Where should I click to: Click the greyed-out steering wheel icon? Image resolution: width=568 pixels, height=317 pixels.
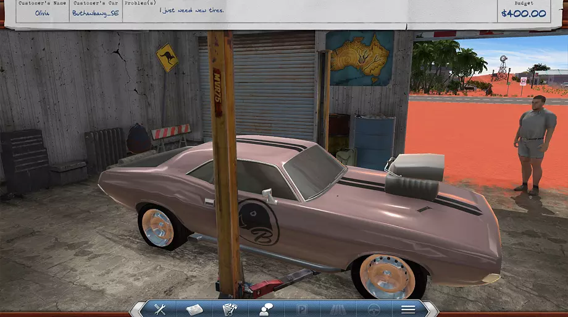374,310
